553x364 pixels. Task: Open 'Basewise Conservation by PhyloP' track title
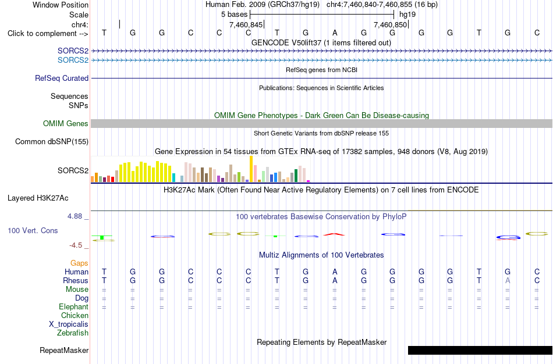(x=321, y=217)
